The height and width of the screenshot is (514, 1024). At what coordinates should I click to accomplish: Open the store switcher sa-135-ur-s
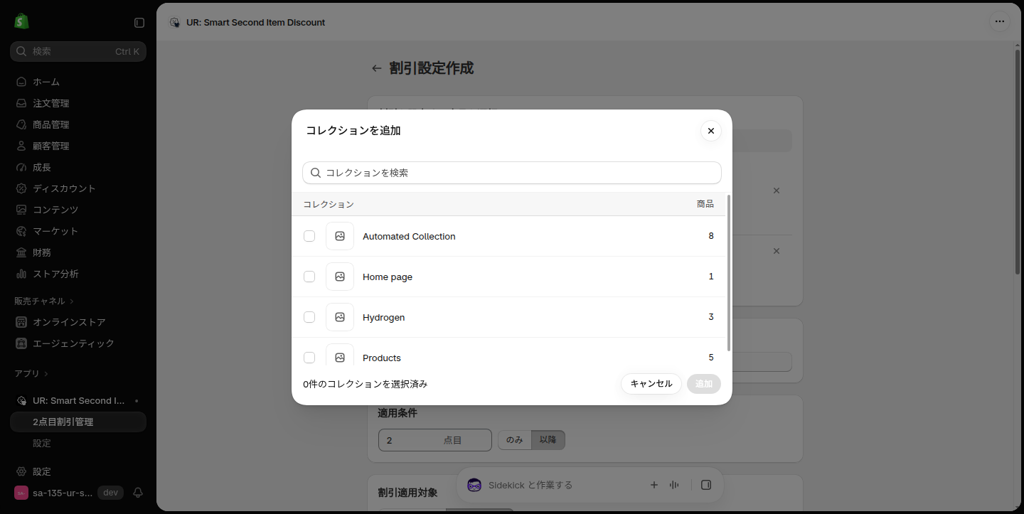[69, 493]
